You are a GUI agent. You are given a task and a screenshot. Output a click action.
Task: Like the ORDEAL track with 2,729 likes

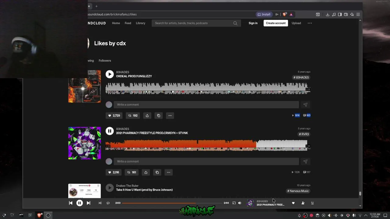tap(114, 116)
